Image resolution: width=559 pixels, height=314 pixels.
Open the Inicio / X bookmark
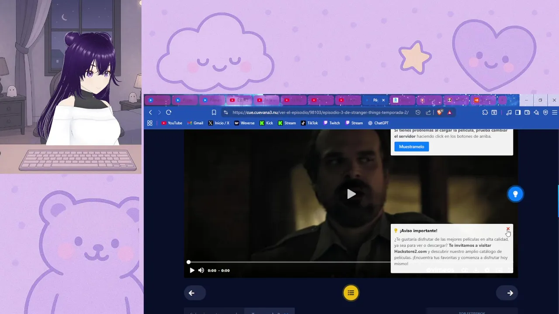coord(219,123)
